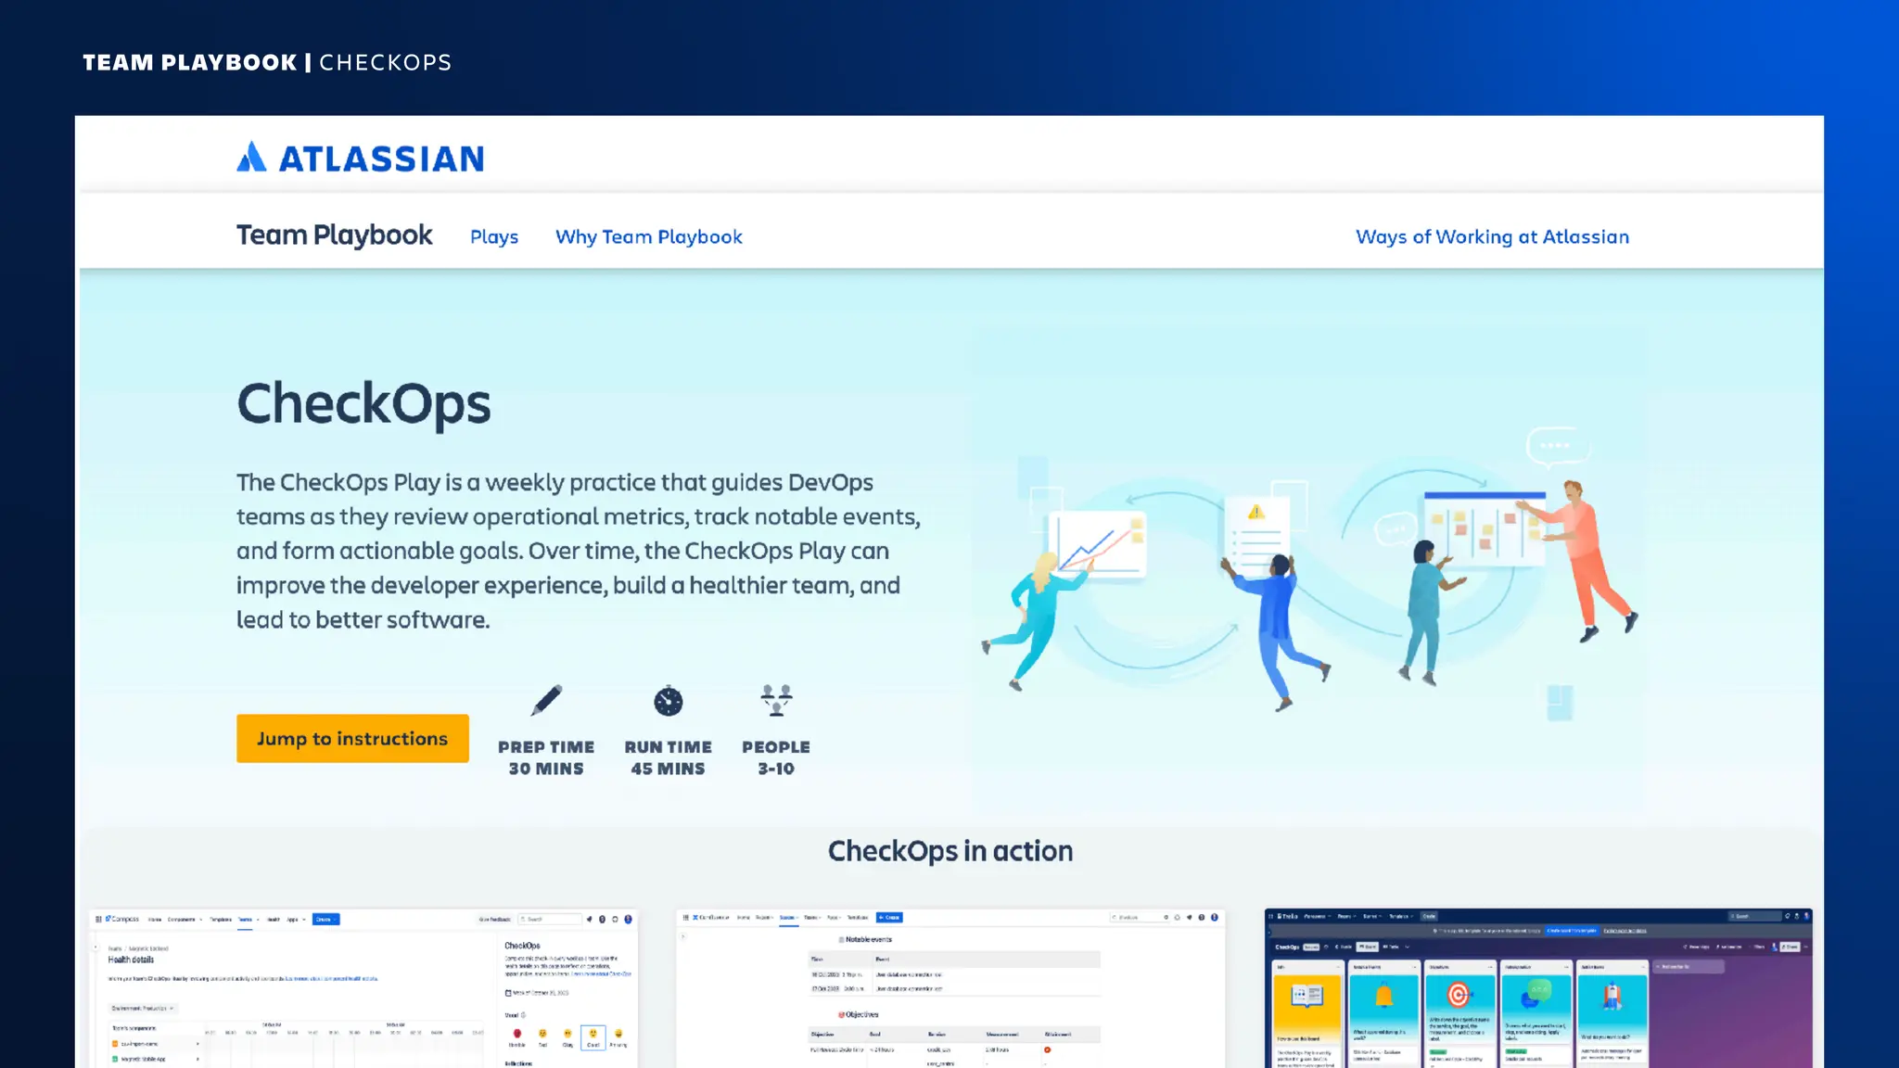Click Give feedback in Compass screenshot
Image resolution: width=1899 pixels, height=1068 pixels.
pos(495,920)
